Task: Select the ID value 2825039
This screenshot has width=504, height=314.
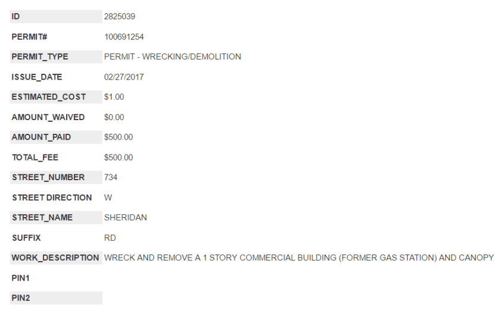Action: click(119, 17)
